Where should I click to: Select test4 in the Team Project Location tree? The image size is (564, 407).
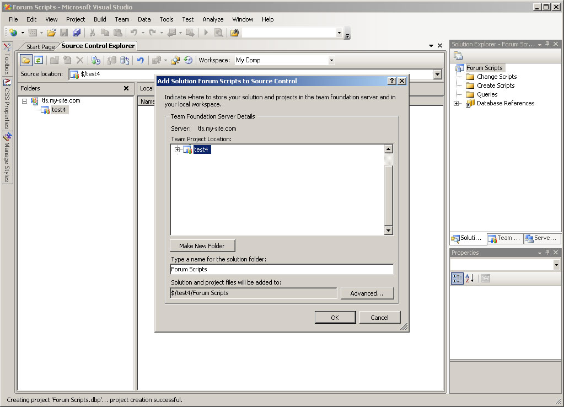[x=201, y=149]
